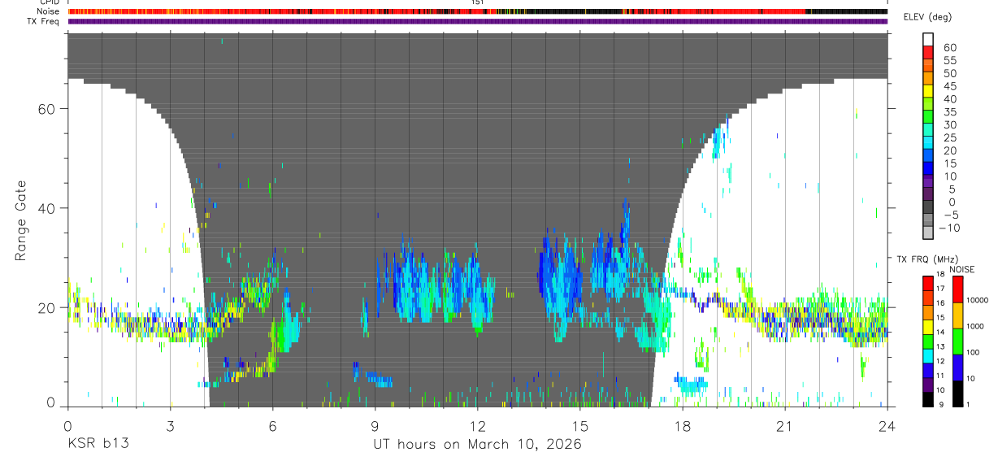This screenshot has width=998, height=461.
Task: Click the Noise row label at top left
Action: click(49, 11)
